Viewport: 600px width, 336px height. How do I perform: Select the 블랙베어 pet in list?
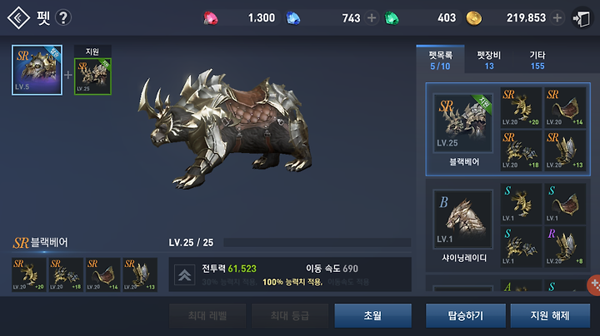[x=463, y=130]
